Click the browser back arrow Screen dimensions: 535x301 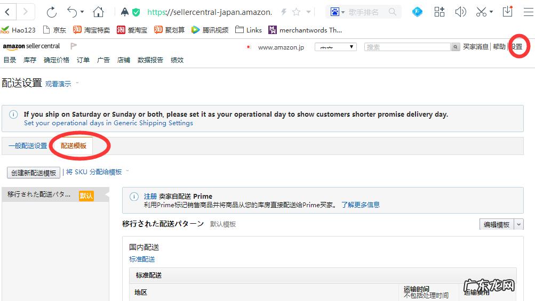[7, 12]
